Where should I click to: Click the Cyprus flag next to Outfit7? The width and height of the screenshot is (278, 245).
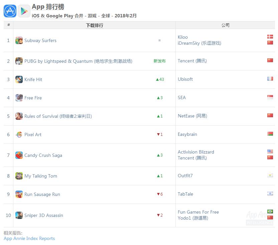point(270,175)
